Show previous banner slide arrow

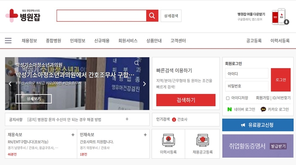10,84
